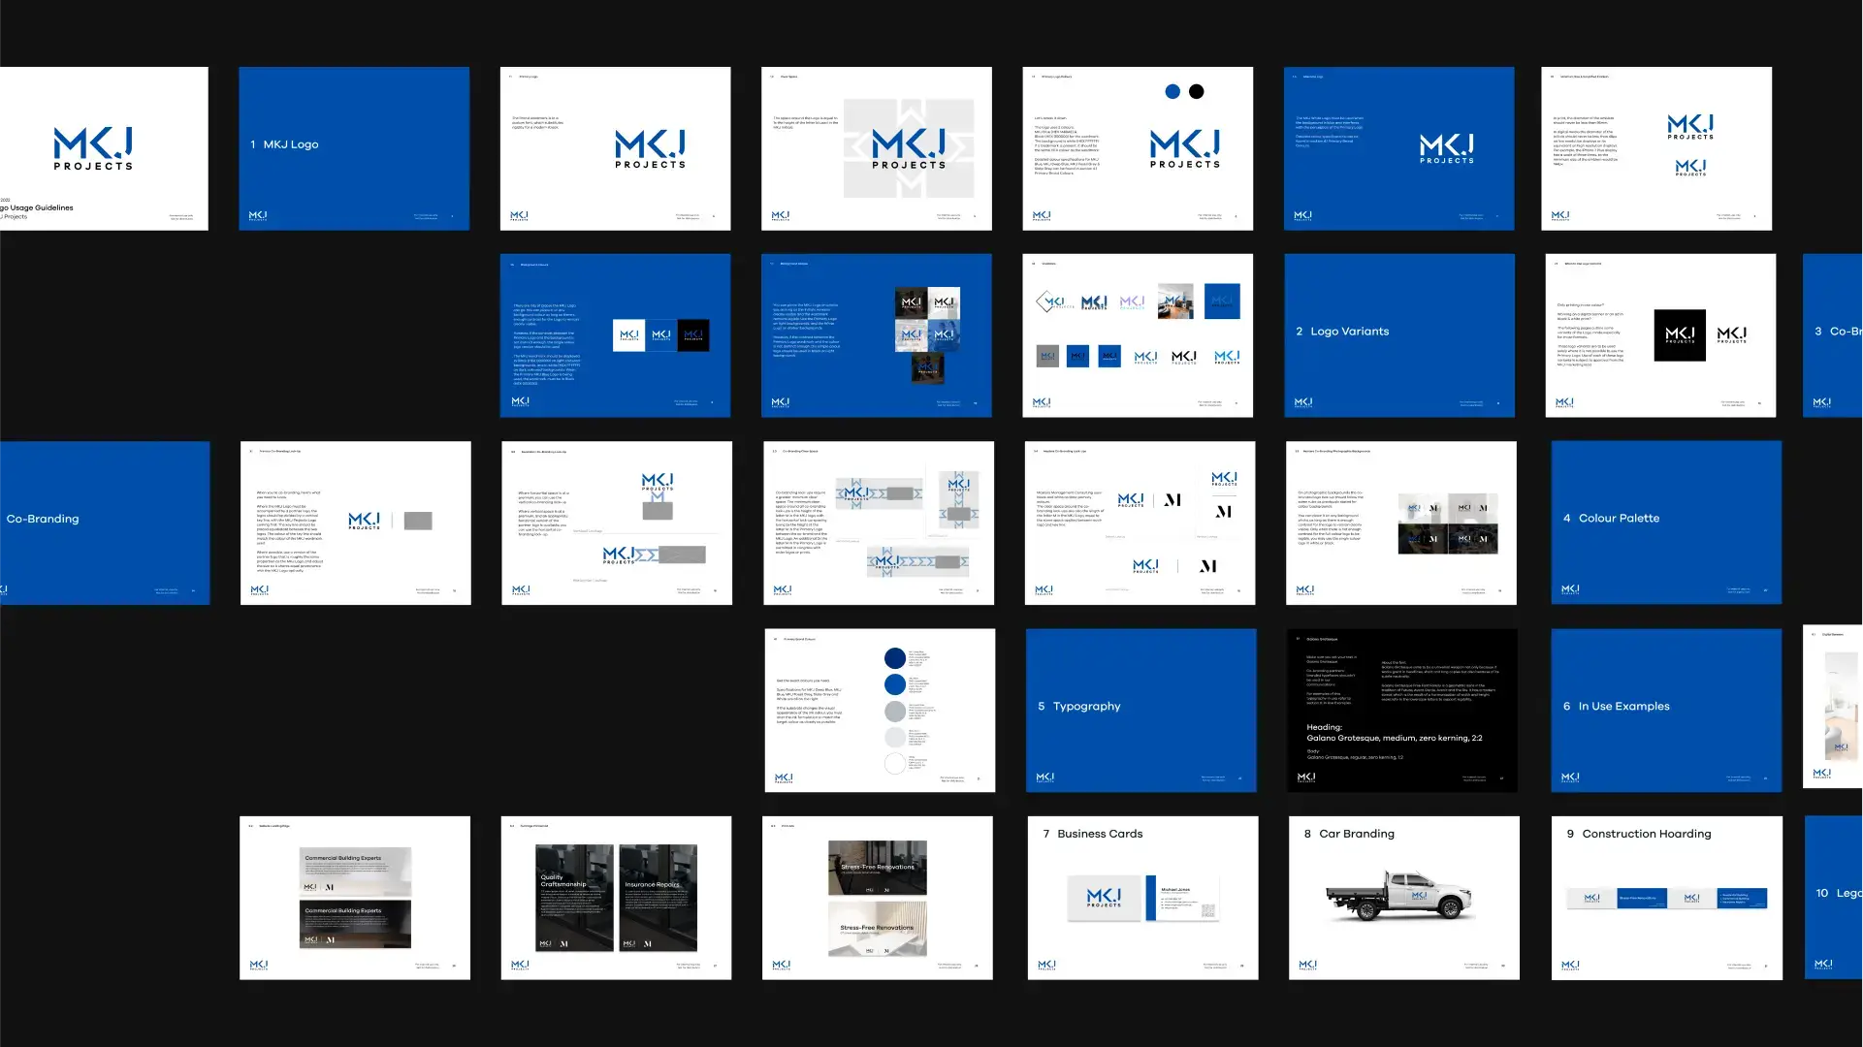The height and width of the screenshot is (1047, 1863).
Task: Select the white-on-blue MKJ logo slide
Action: [1397, 148]
